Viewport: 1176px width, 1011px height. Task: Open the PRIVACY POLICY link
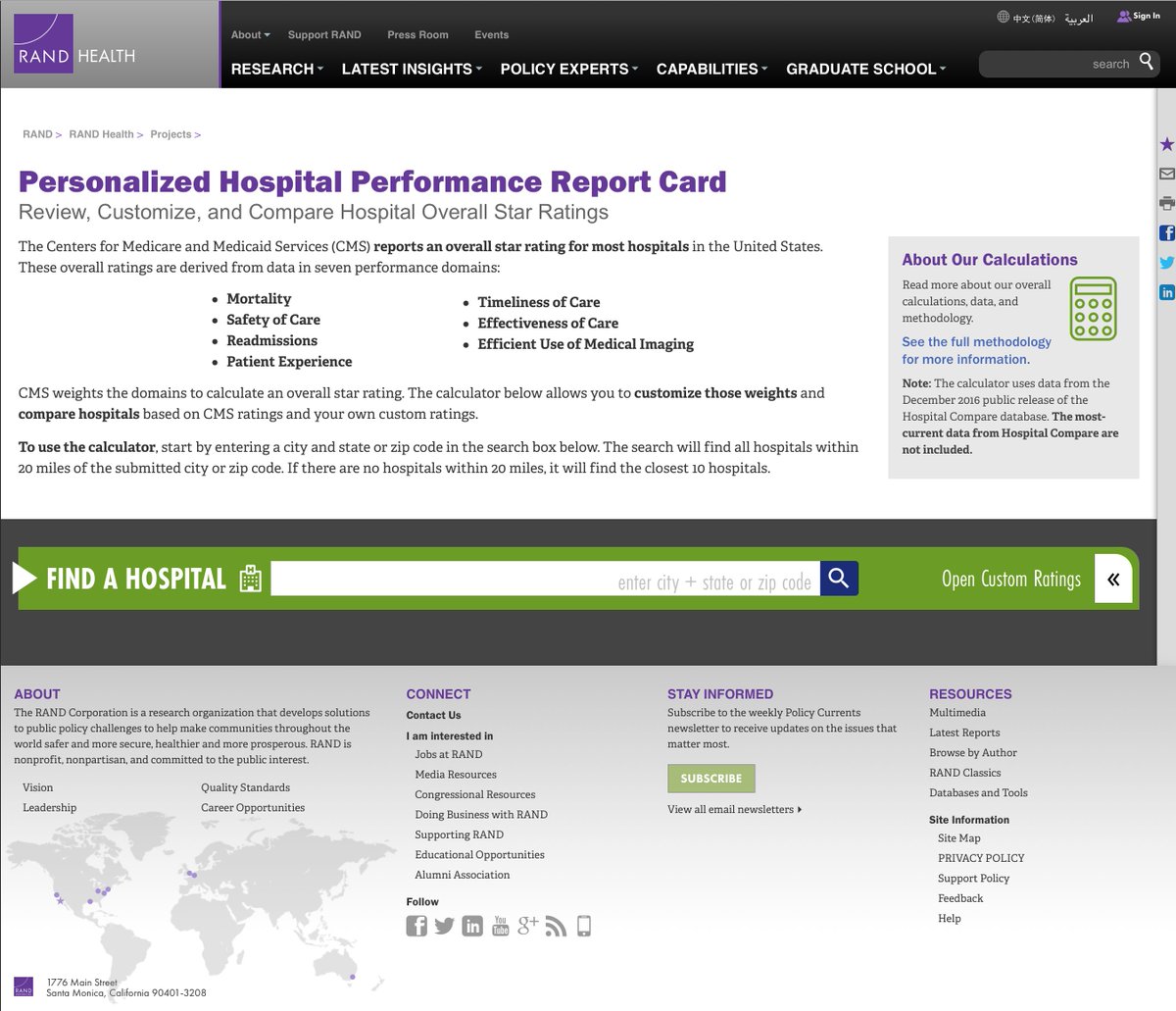click(981, 858)
